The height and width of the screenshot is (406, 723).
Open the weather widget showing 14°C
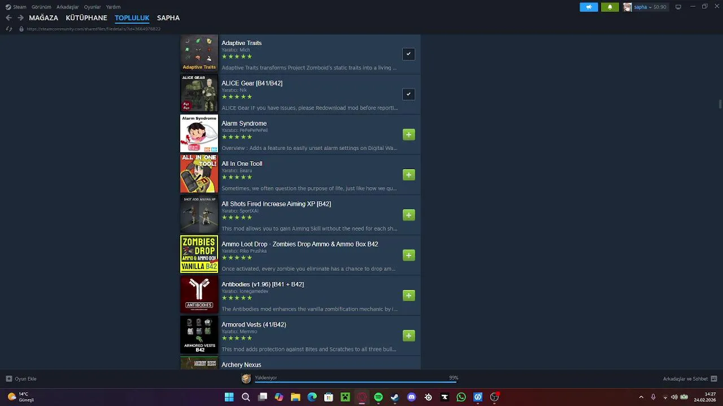(x=21, y=397)
